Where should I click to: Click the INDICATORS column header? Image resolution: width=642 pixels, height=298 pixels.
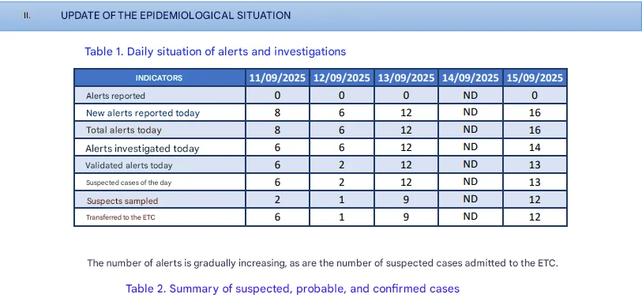tap(159, 78)
